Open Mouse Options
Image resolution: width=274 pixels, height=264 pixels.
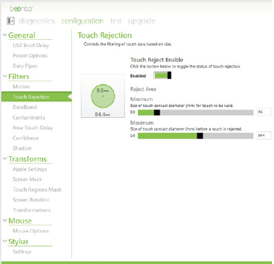tap(31, 231)
